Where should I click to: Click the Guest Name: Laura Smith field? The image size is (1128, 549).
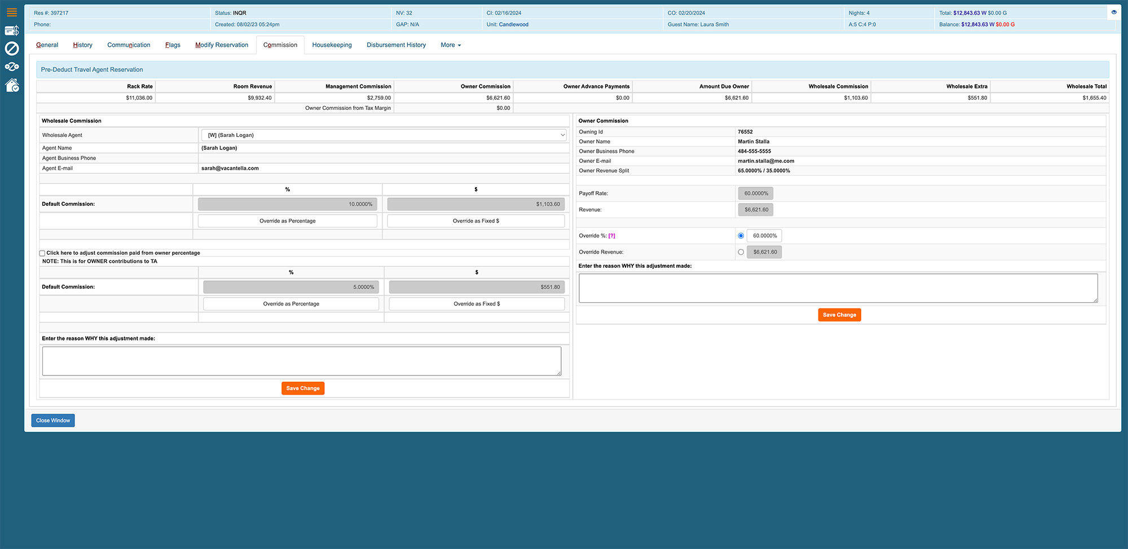pos(698,24)
